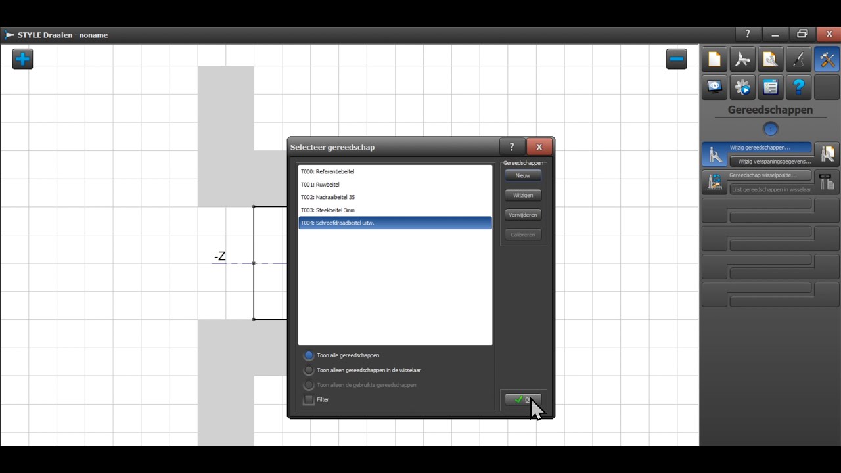The height and width of the screenshot is (473, 841).
Task: Open the new file (blank page) icon
Action: (x=714, y=60)
